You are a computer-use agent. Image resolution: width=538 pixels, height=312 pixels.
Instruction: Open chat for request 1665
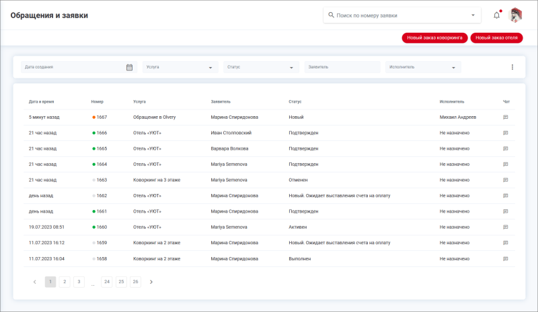click(506, 149)
